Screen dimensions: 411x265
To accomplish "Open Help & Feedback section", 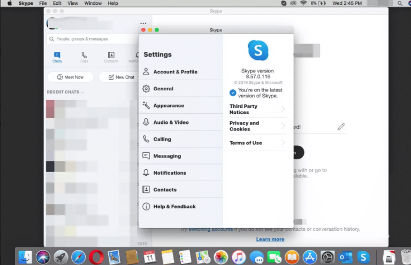I will pos(180,206).
